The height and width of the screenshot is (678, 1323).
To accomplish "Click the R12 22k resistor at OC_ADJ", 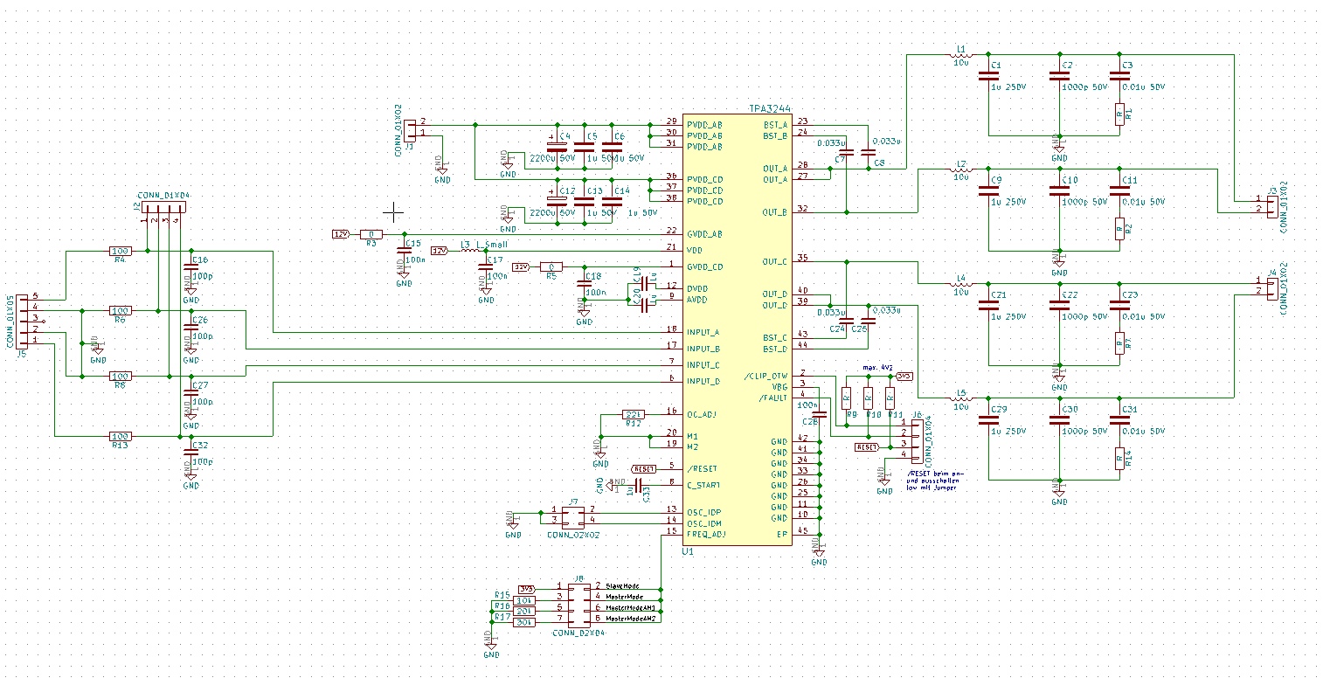I will [x=634, y=413].
